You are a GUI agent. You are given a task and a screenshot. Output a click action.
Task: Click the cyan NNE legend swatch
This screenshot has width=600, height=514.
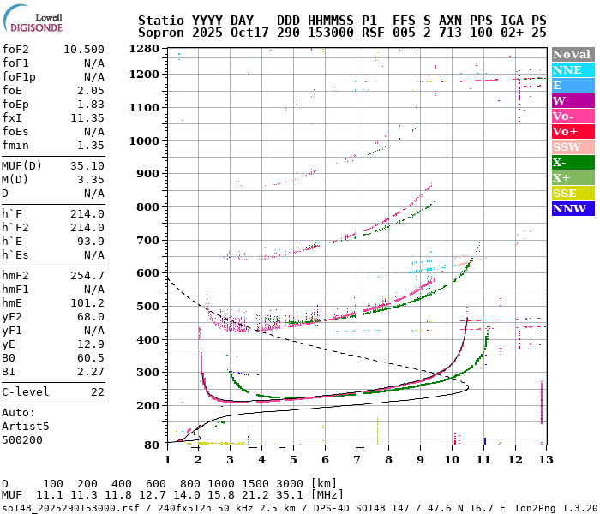click(572, 69)
